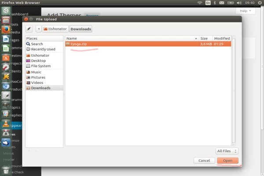264x176 pixels.
Task: Open Recently Used in Places
Action: tap(44, 49)
